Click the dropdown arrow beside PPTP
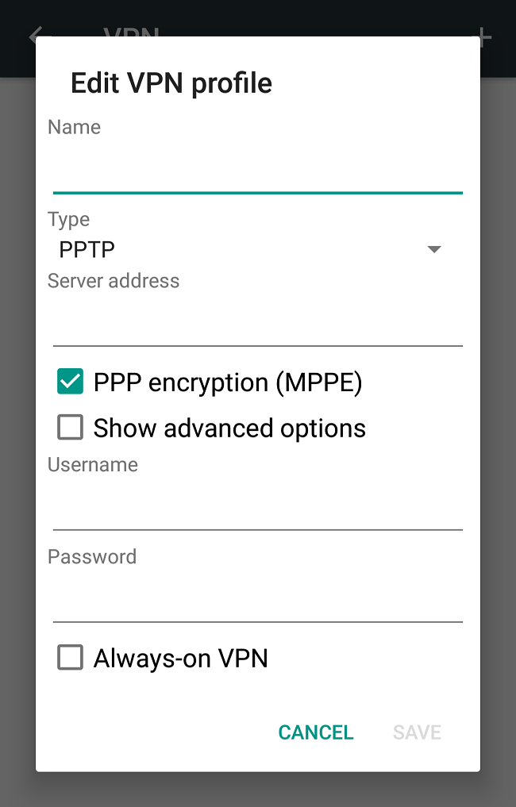Screen dimensions: 516x807 (x=434, y=249)
